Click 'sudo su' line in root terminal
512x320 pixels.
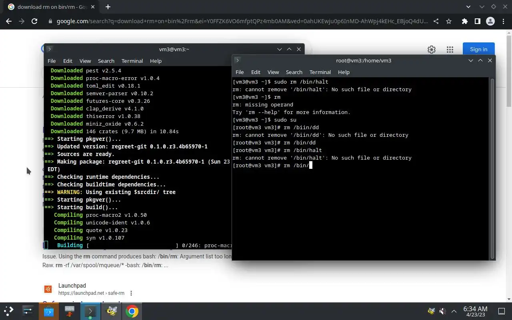tap(264, 120)
